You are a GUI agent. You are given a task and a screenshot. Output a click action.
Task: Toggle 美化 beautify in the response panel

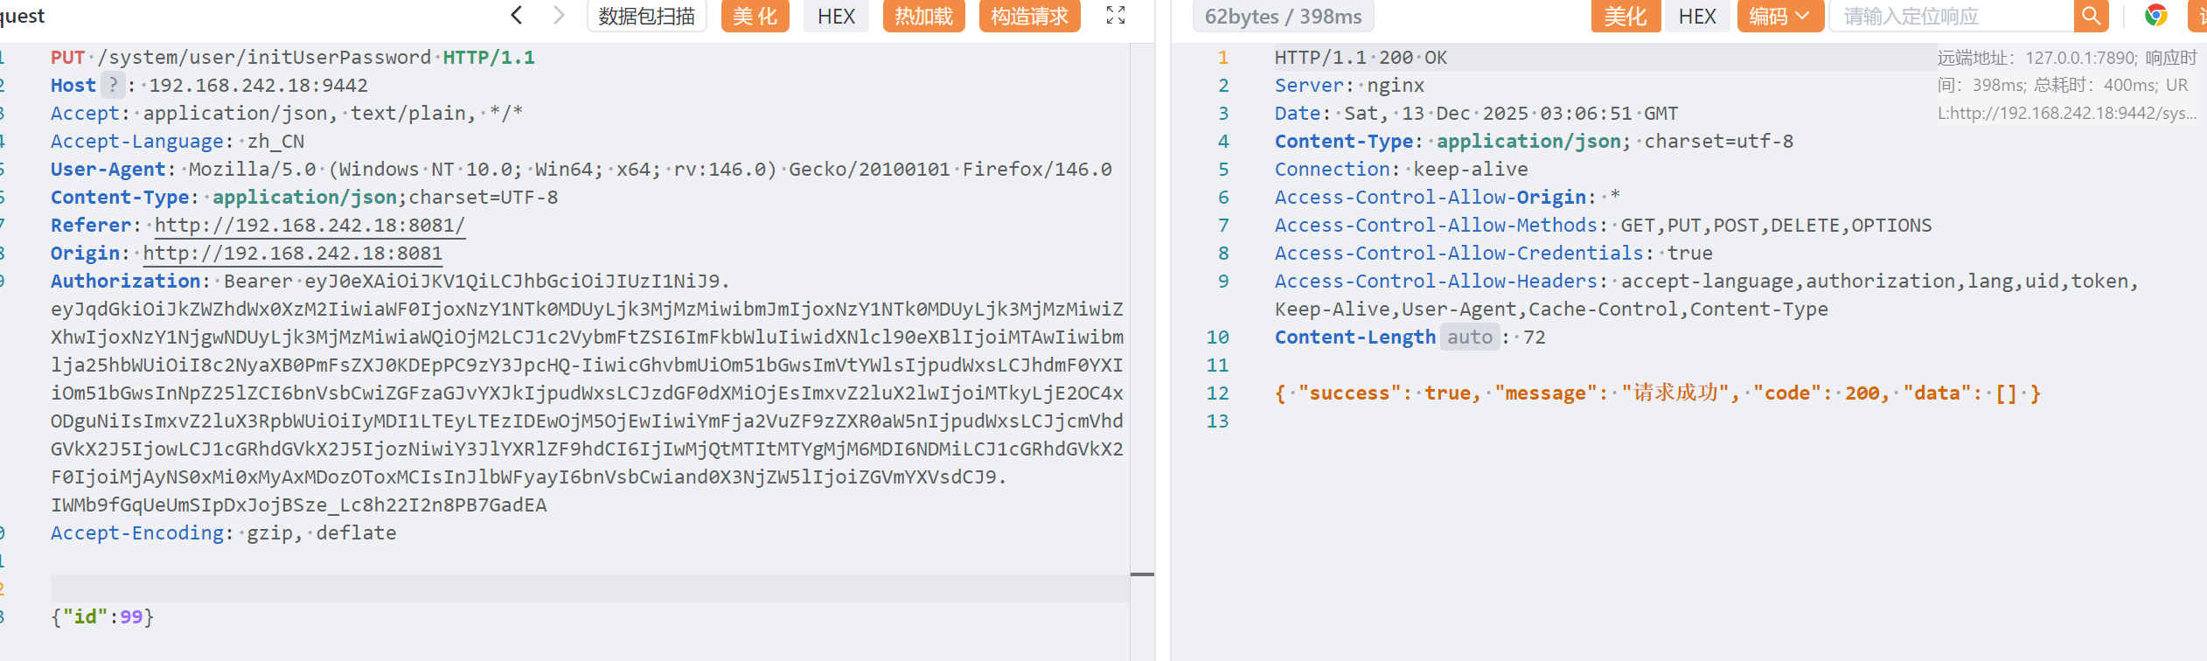pos(1625,16)
